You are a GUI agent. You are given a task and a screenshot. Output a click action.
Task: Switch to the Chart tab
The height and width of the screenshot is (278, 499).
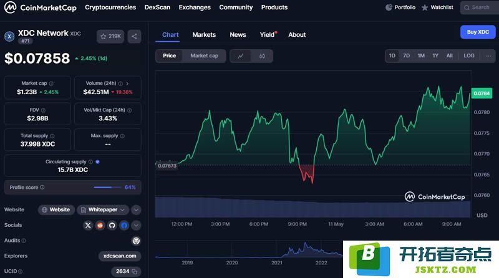[x=170, y=35]
